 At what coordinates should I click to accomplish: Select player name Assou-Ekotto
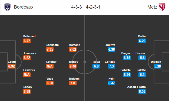pyautogui.click(x=136, y=87)
